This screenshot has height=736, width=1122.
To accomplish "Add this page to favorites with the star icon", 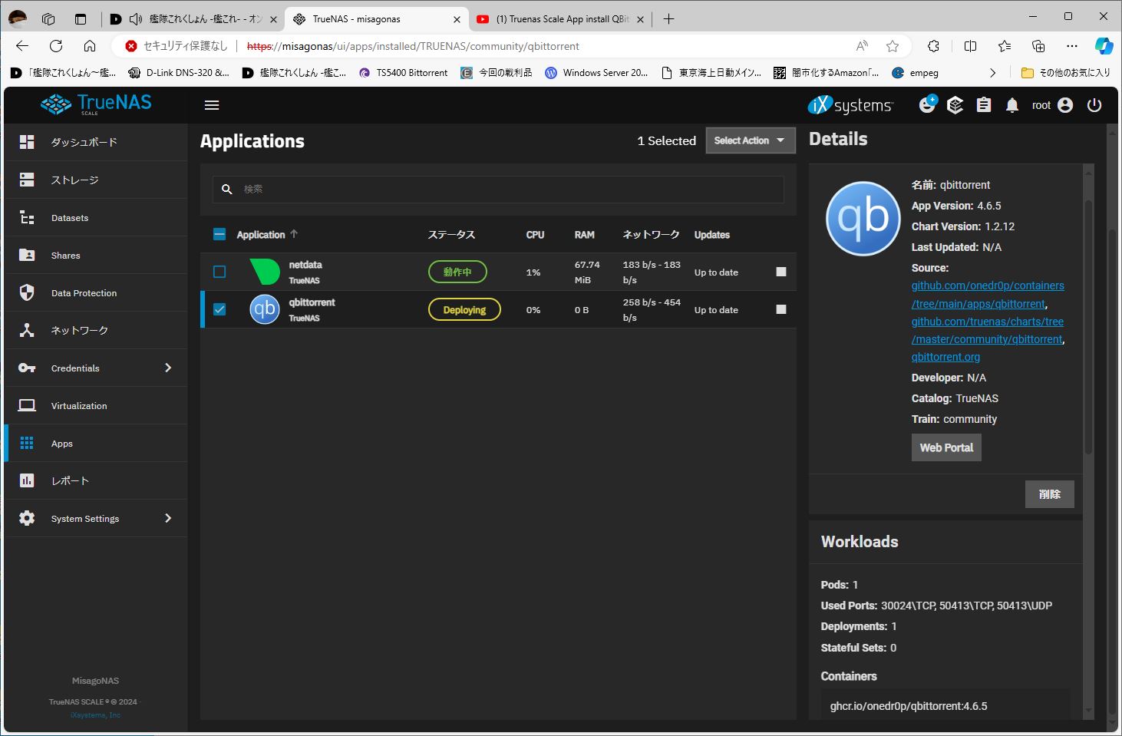I will pyautogui.click(x=893, y=46).
